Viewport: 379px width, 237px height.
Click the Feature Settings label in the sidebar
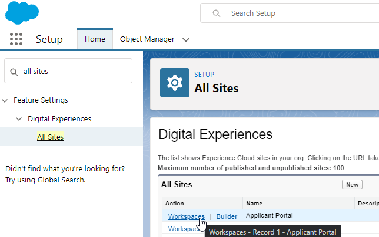point(41,100)
